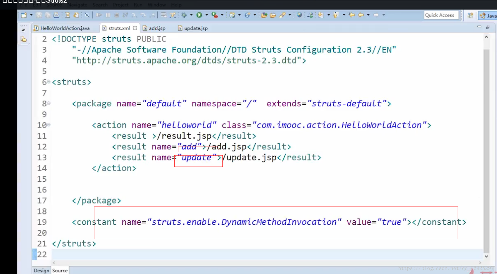Viewport: 497px width, 274px height.
Task: Click the text "com.imooc.action.HelloWorldAction"
Action: tap(339, 125)
